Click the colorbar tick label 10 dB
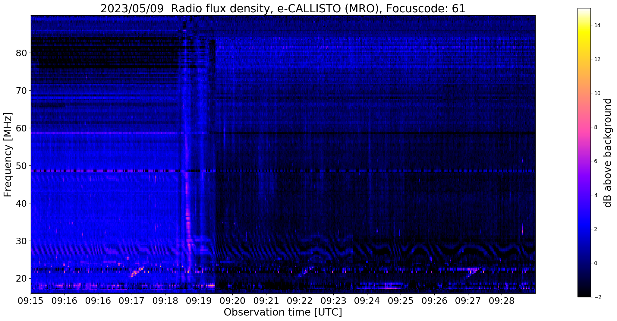 [x=597, y=93]
